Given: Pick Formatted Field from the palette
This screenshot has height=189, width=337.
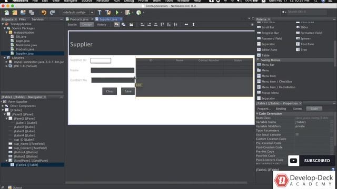Looking at the screenshot, I should click(309, 33).
